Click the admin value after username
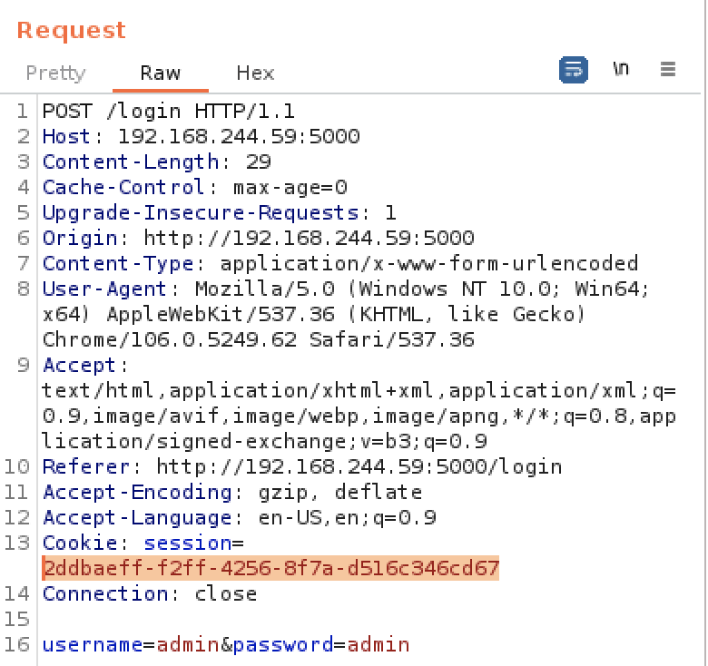The width and height of the screenshot is (708, 666). point(187,644)
